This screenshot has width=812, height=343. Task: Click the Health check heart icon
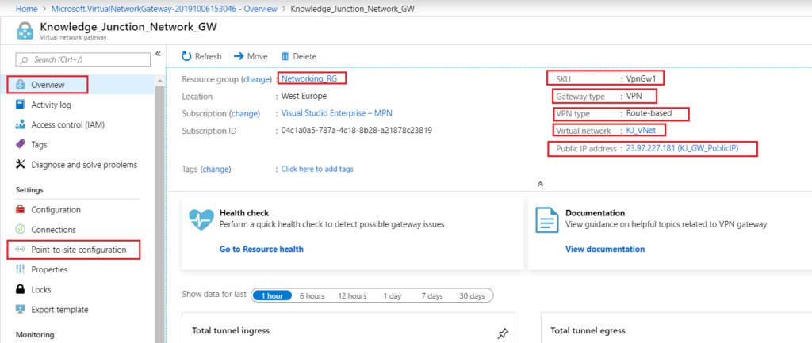pos(201,219)
